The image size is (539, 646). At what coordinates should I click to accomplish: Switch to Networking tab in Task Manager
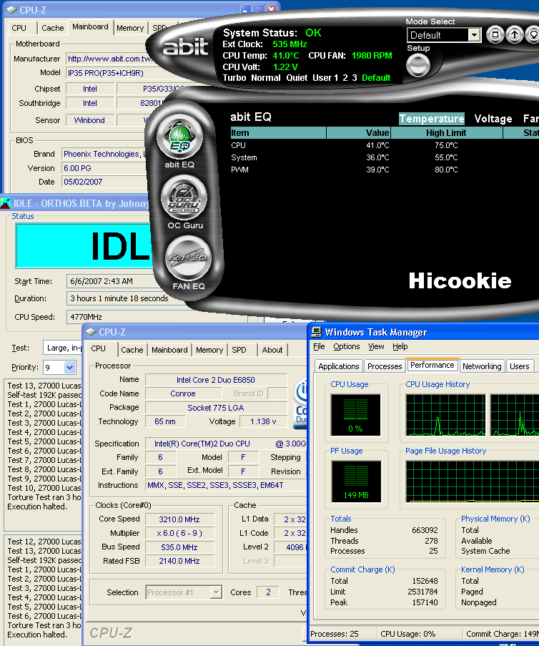pyautogui.click(x=482, y=366)
